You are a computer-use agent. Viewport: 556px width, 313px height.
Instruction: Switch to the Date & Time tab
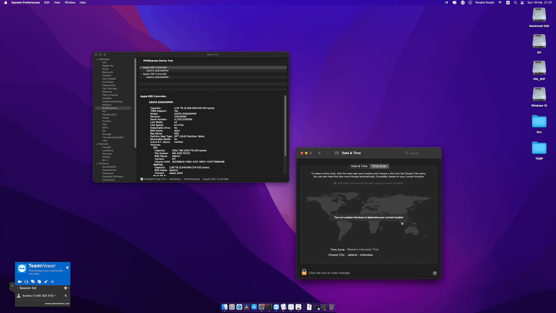359,166
